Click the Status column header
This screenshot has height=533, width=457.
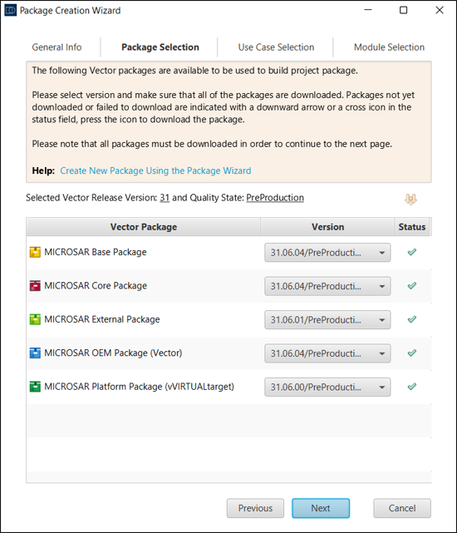tap(412, 227)
